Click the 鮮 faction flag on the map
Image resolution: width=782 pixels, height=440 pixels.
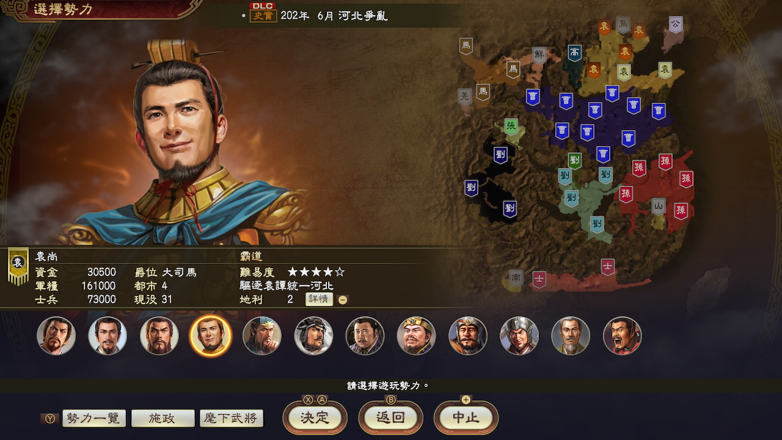(x=539, y=55)
